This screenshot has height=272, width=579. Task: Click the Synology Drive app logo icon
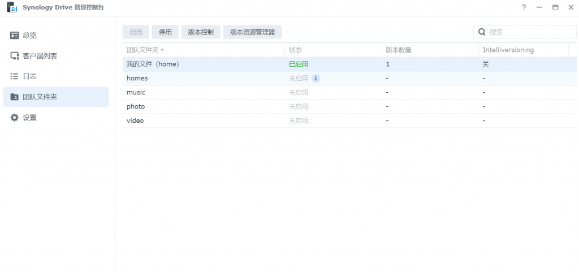tap(11, 7)
